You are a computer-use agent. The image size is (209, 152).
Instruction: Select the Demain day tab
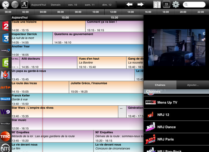(x=55, y=5)
